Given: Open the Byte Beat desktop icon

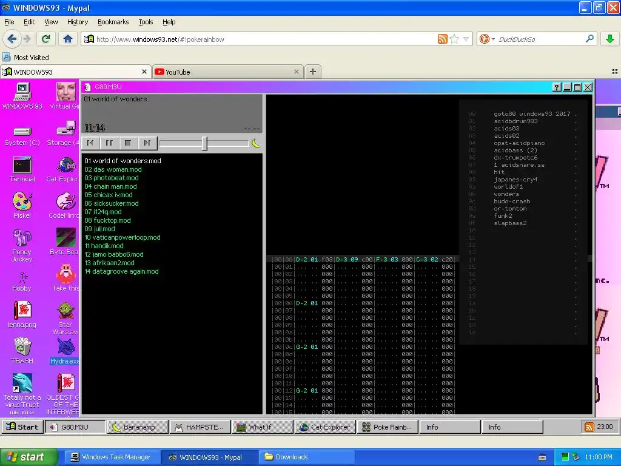Looking at the screenshot, I should (x=64, y=241).
